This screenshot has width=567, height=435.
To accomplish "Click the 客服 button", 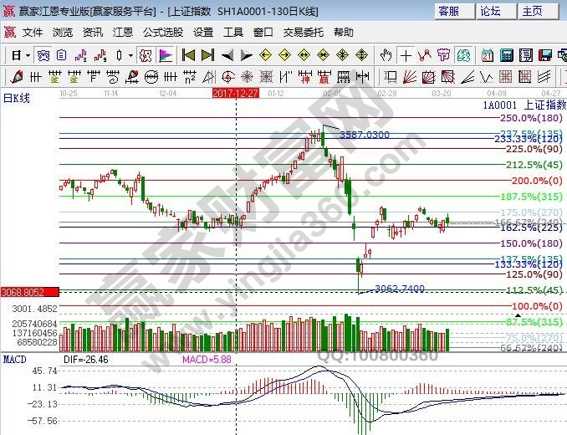I will coord(449,11).
